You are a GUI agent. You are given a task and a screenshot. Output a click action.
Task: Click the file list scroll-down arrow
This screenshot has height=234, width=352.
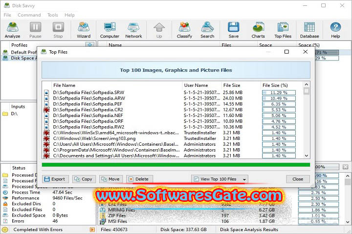pyautogui.click(x=307, y=156)
